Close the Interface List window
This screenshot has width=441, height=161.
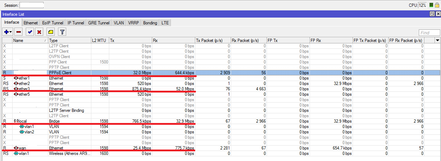[438, 14]
